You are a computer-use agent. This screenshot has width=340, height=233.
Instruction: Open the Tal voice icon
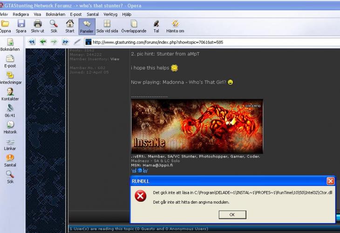click(156, 24)
